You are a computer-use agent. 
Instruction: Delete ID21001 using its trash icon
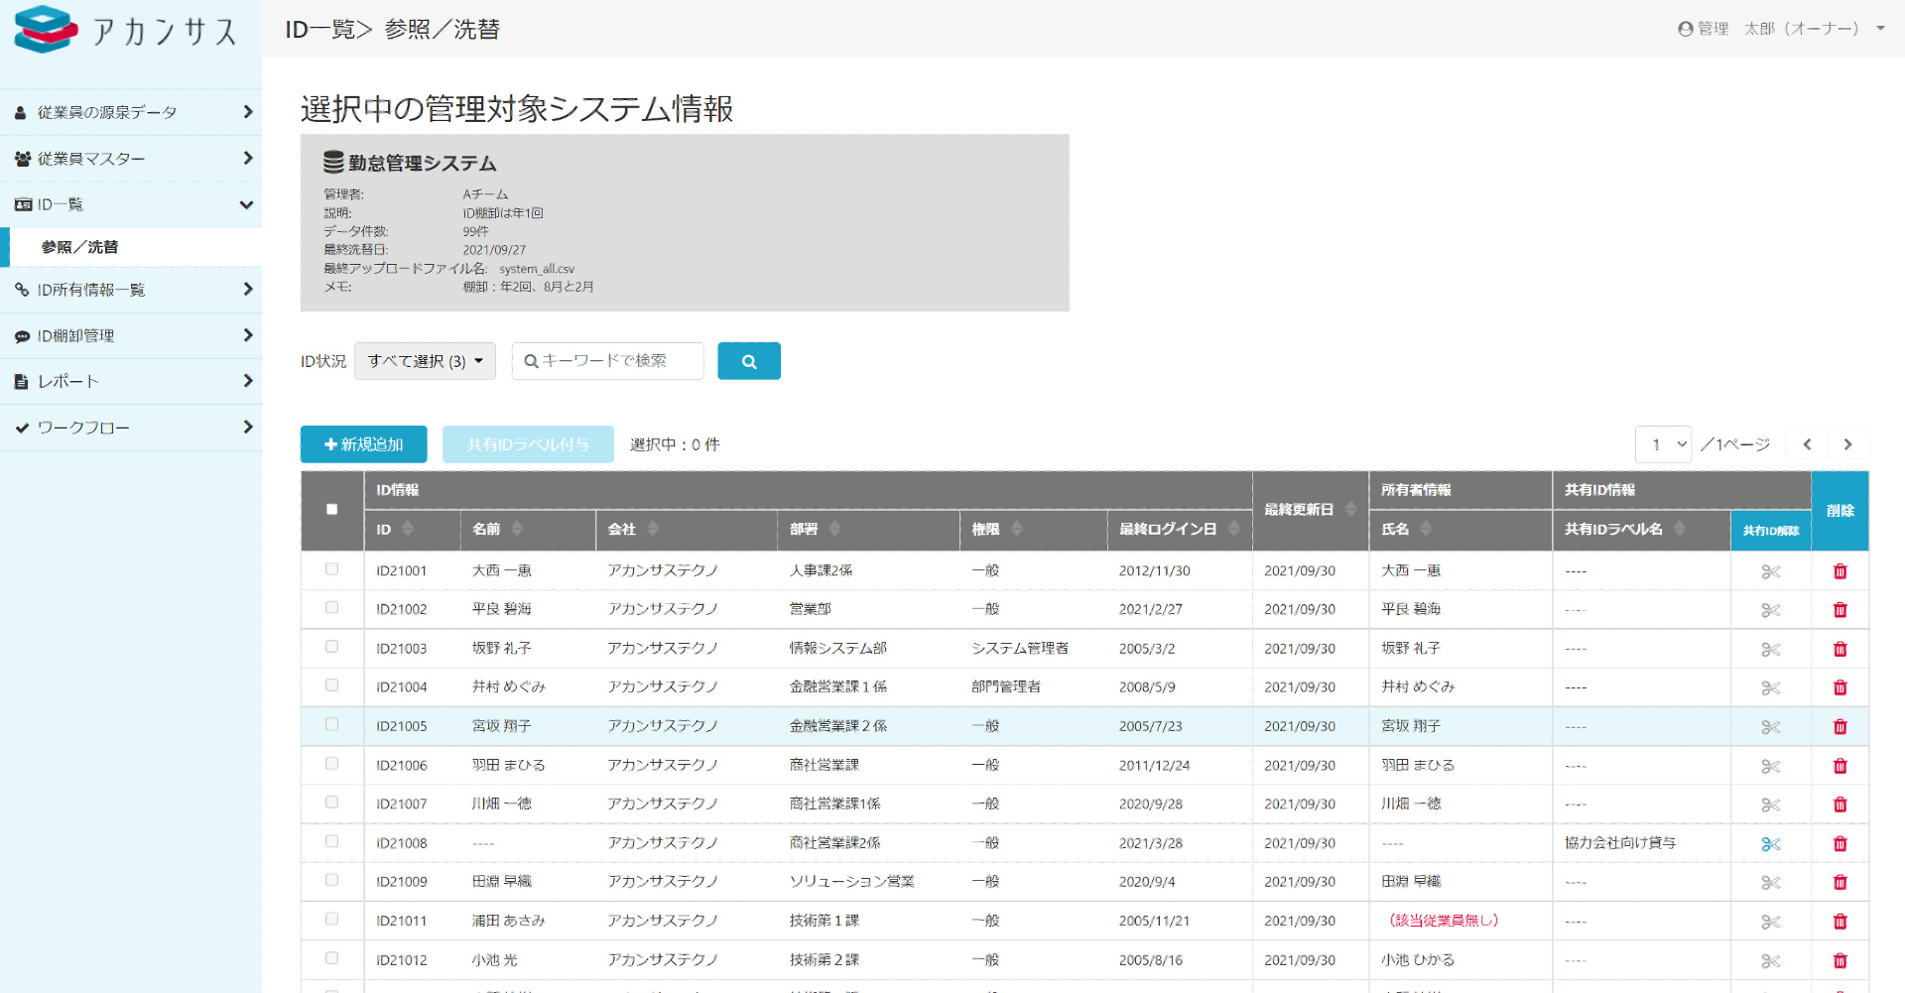(x=1841, y=570)
